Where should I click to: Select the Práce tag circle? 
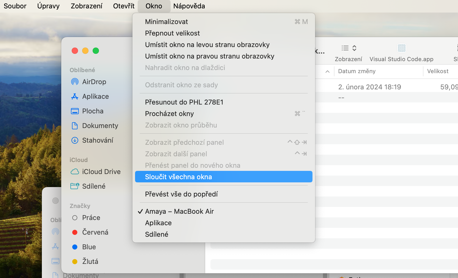pyautogui.click(x=75, y=218)
